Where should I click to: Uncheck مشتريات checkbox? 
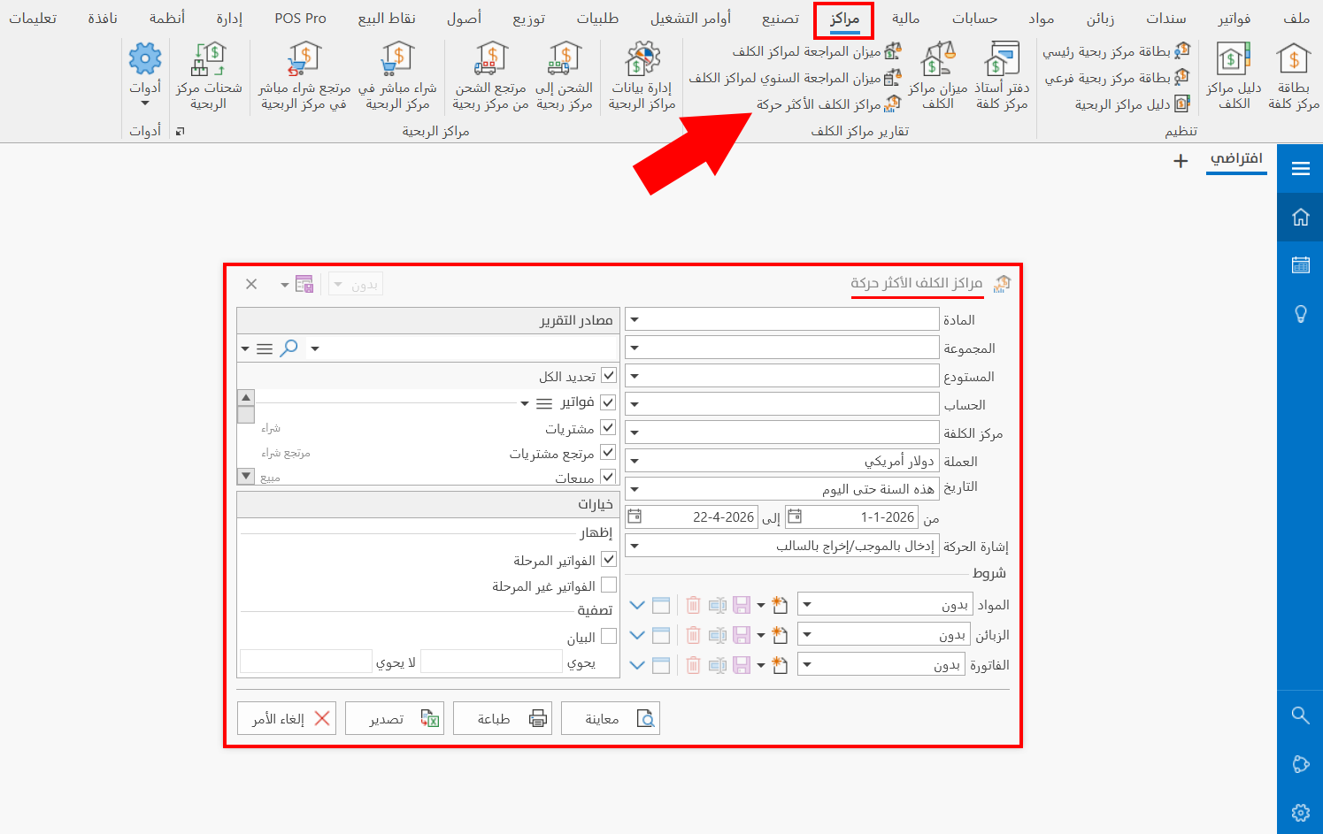(x=608, y=427)
